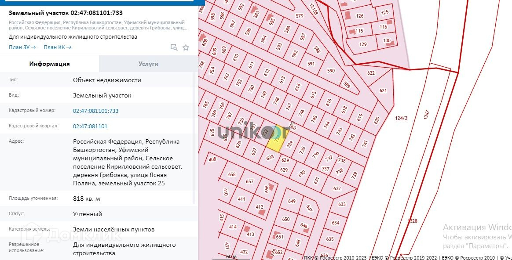Click parcel 650 on the map
The width and height of the screenshot is (512, 260).
pyautogui.click(x=286, y=219)
